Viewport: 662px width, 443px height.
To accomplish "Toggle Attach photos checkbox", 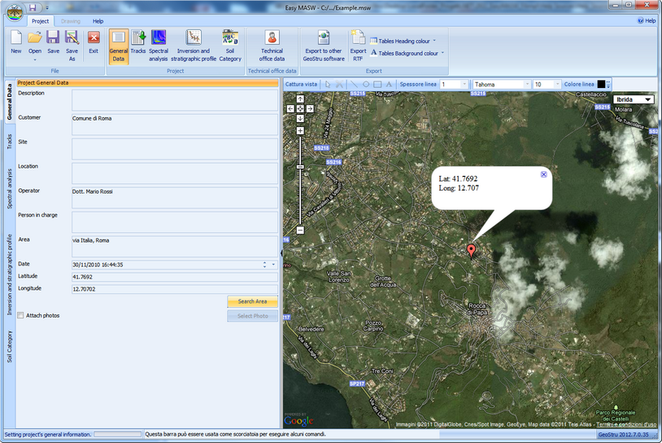I will 20,315.
